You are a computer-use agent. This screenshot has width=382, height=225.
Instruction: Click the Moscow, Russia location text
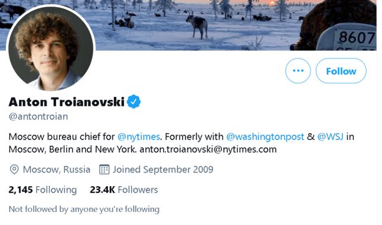(x=57, y=169)
